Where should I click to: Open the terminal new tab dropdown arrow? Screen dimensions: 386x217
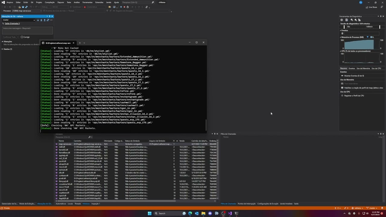pos(84,43)
